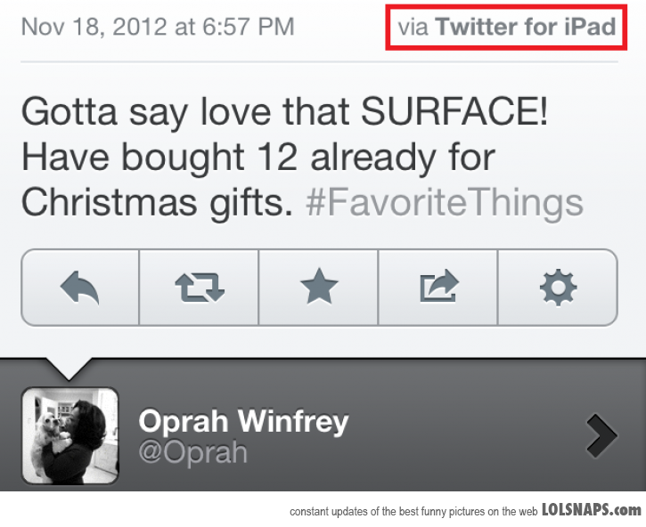Visit the LOLSNAPS.com watermark link
Viewport: 646px width, 527px height.
coord(591,510)
